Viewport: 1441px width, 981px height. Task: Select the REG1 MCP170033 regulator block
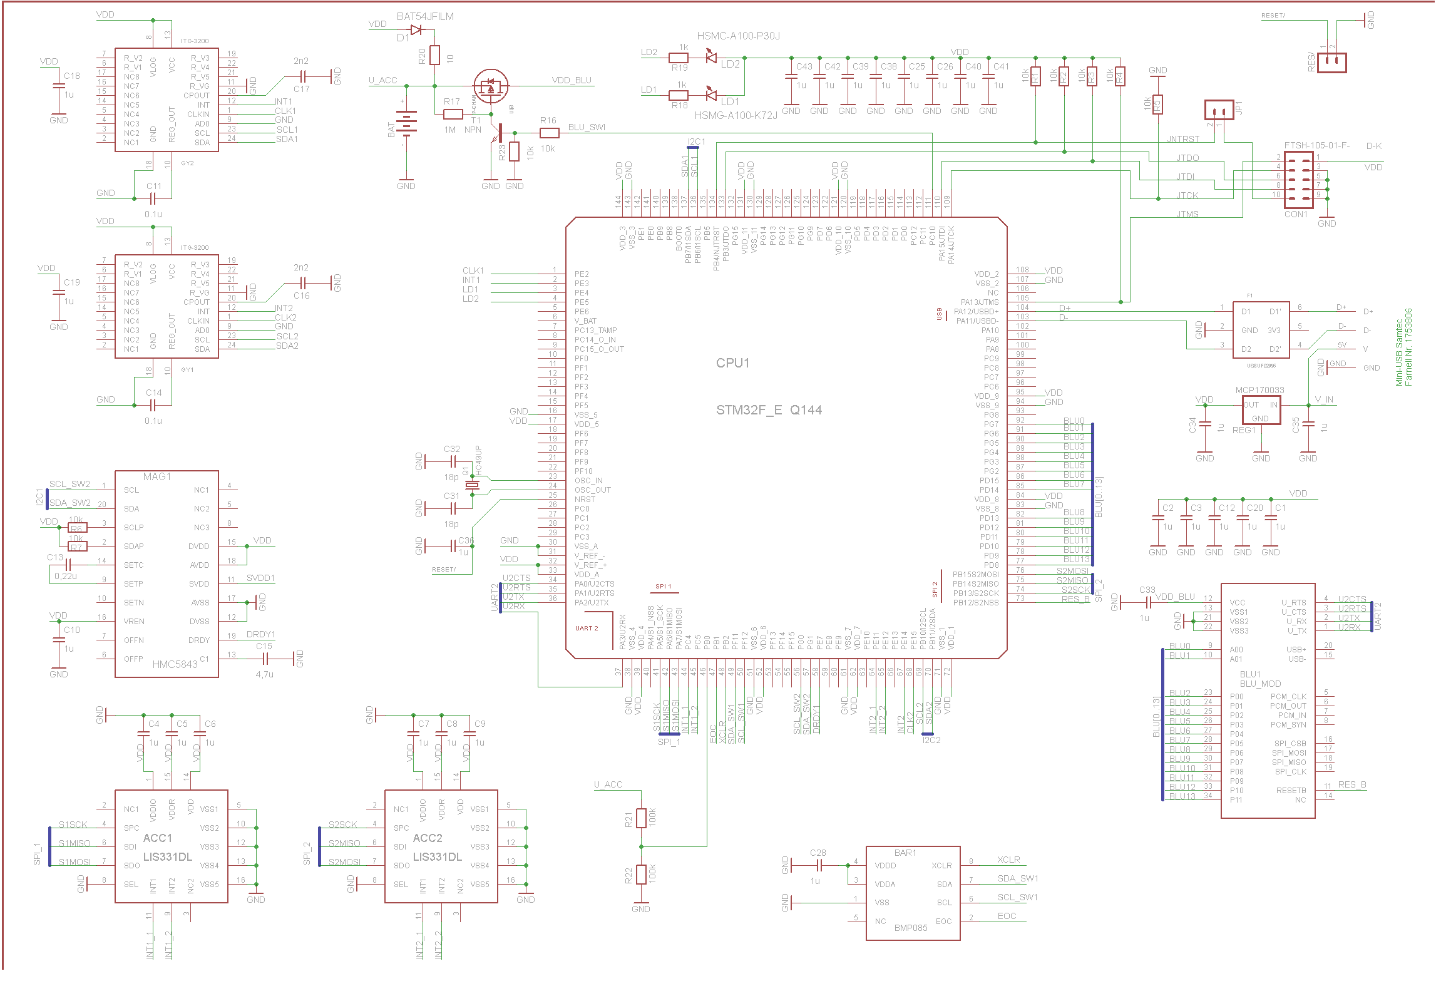pos(1261,411)
